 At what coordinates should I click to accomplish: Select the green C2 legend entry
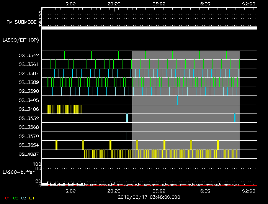click(16, 198)
